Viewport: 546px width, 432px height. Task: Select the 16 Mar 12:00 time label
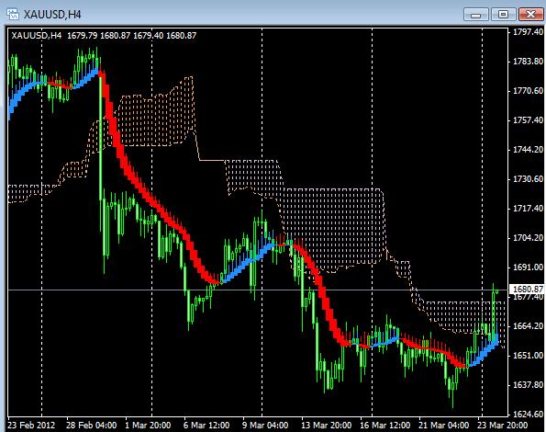(x=384, y=426)
